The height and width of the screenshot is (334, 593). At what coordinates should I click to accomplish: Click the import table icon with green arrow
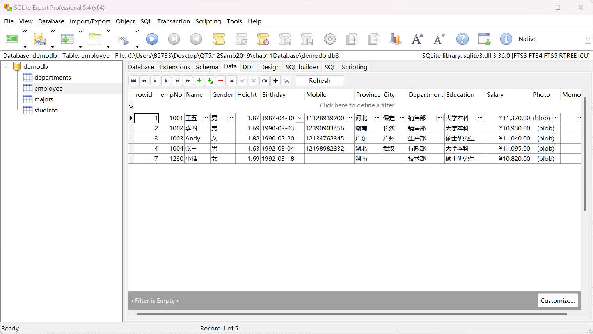click(x=67, y=39)
